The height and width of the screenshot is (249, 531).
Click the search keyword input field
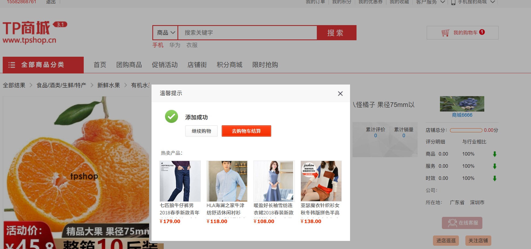[247, 32]
